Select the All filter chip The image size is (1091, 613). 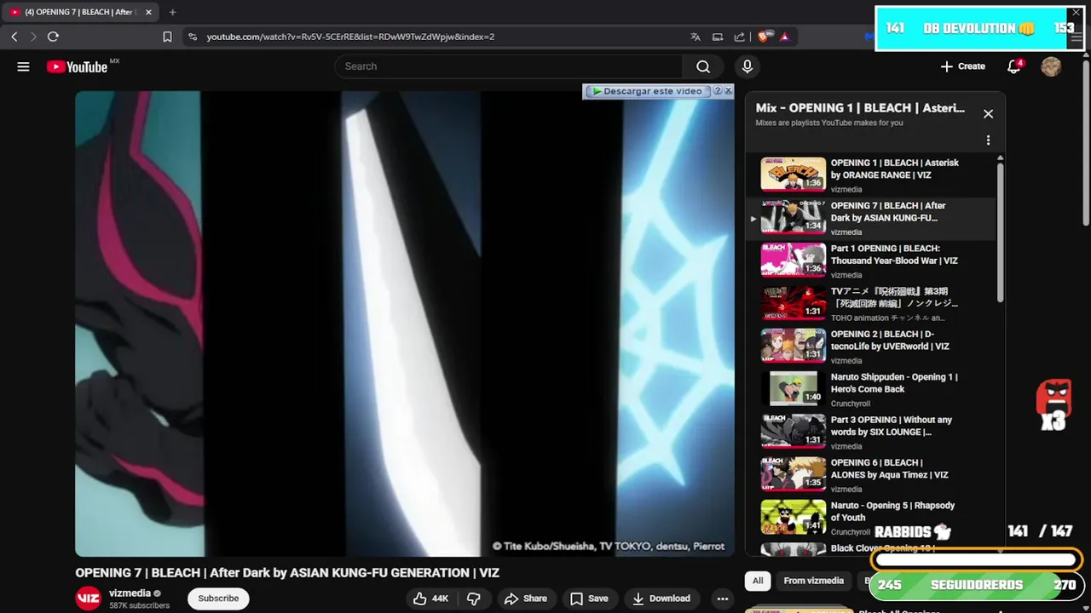[758, 581]
